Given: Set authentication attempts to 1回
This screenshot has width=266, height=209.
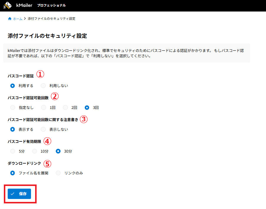Looking at the screenshot, I should [x=43, y=107].
